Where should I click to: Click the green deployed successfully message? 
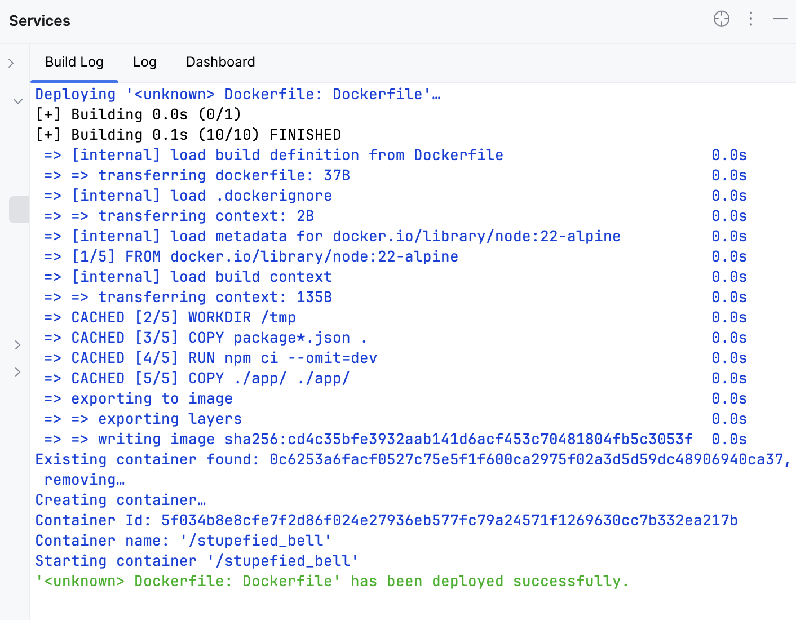[331, 581]
